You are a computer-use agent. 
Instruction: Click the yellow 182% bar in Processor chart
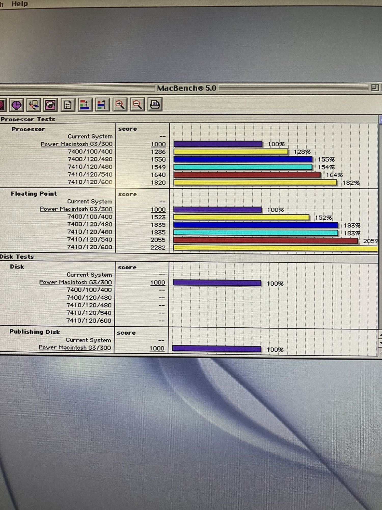255,183
